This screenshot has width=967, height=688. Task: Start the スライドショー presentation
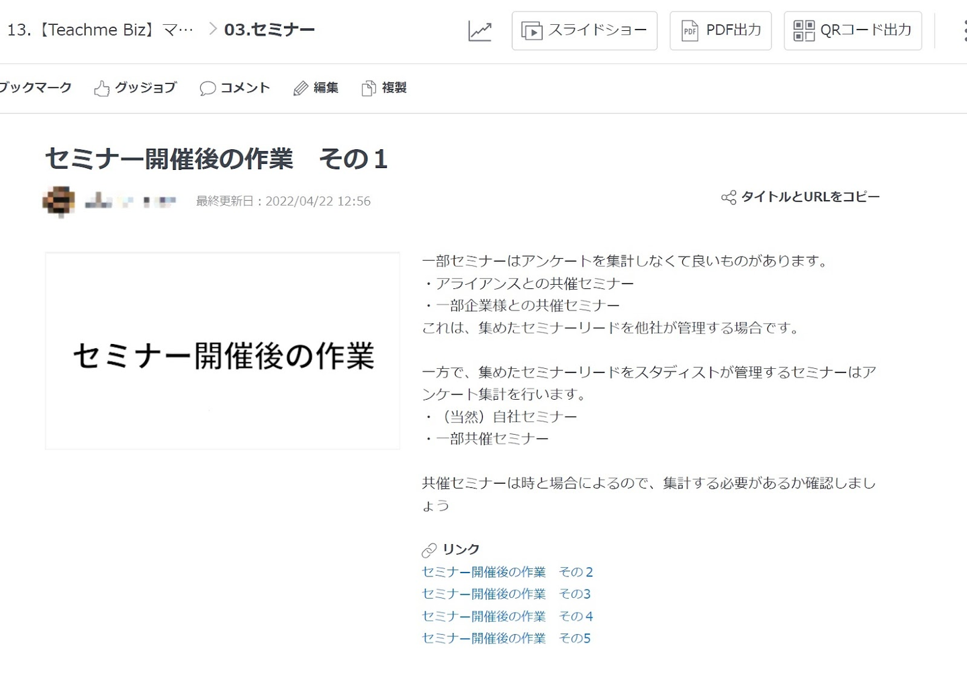coord(584,31)
